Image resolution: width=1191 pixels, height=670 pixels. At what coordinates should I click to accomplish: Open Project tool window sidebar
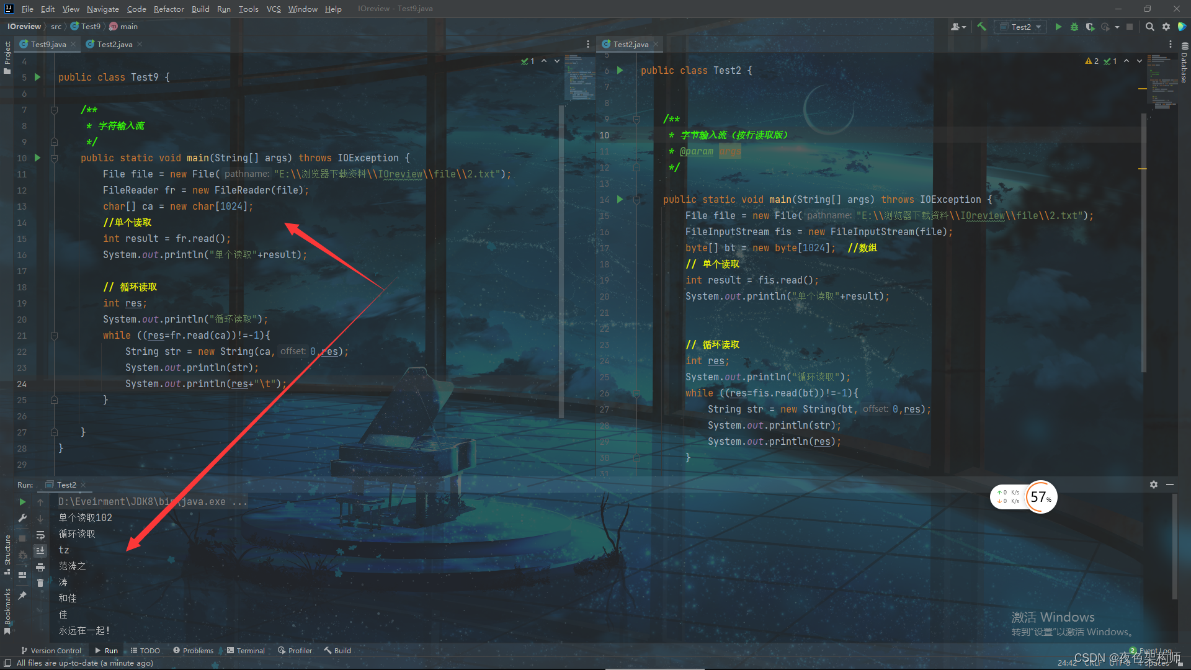(7, 57)
